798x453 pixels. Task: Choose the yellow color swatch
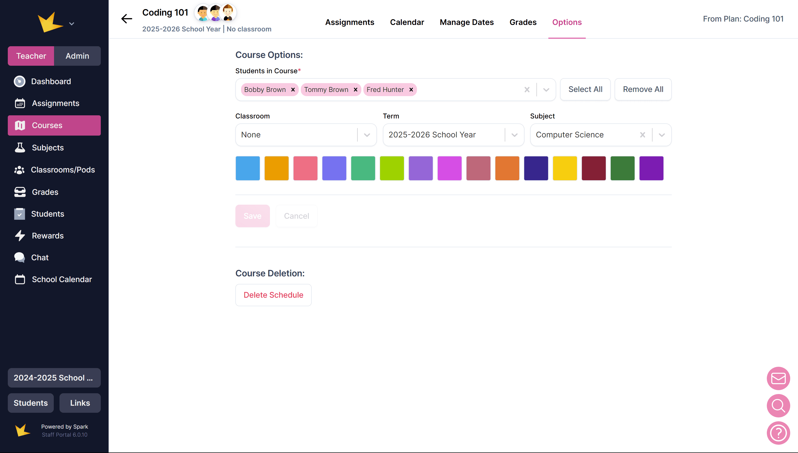tap(565, 168)
